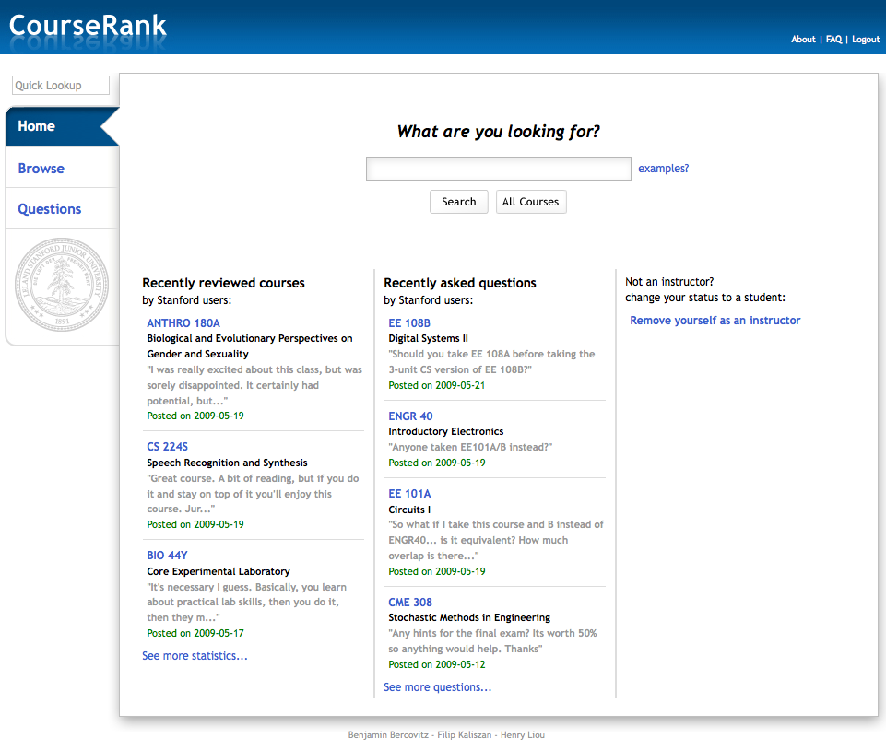Click the Logout link
Screen dimensions: 886x750
866,40
